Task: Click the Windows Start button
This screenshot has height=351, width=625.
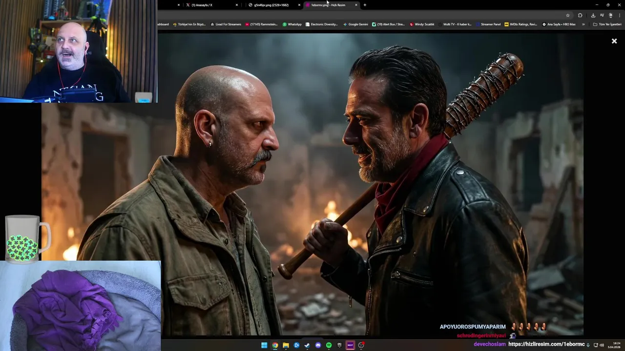Action: click(x=264, y=345)
